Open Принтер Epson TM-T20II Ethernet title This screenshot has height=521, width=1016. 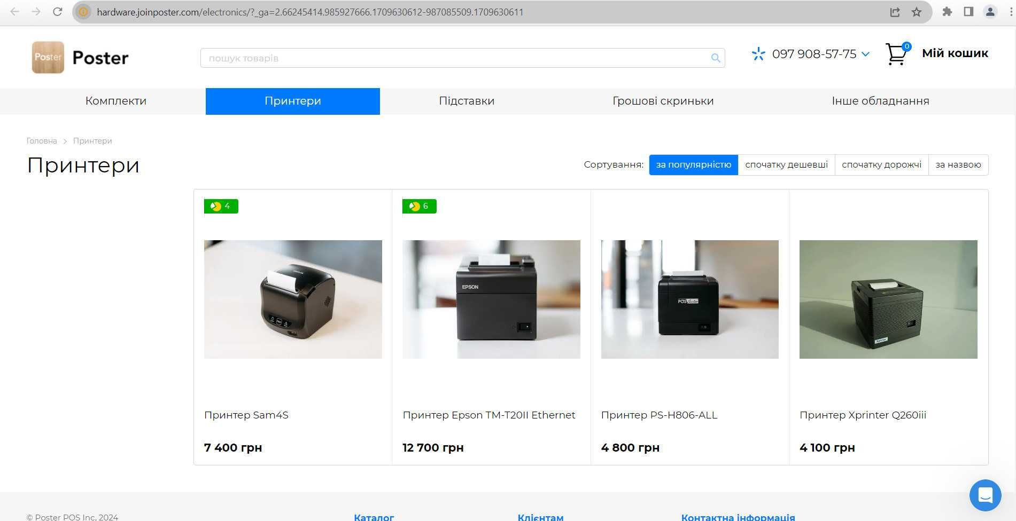(x=489, y=415)
